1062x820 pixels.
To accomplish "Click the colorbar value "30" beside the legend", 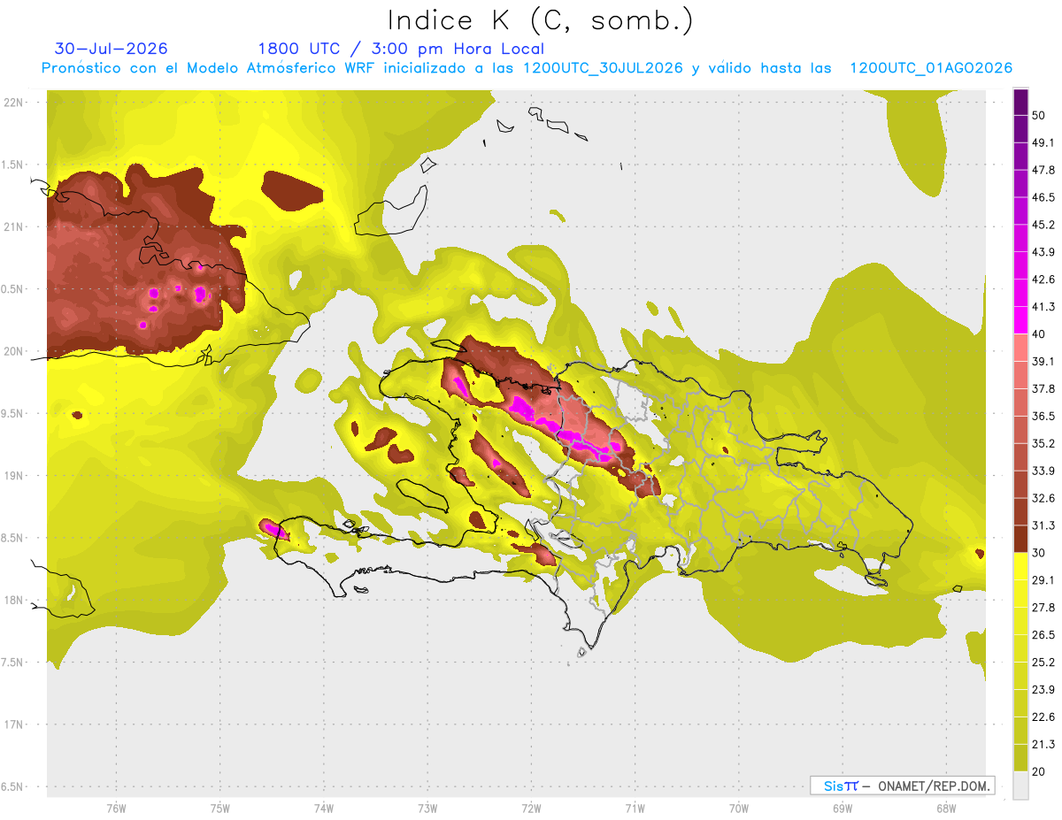I will [1038, 553].
